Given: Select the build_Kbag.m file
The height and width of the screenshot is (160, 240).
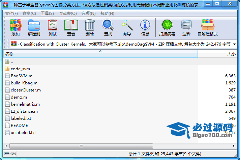Looking at the screenshot, I should click(24, 83).
